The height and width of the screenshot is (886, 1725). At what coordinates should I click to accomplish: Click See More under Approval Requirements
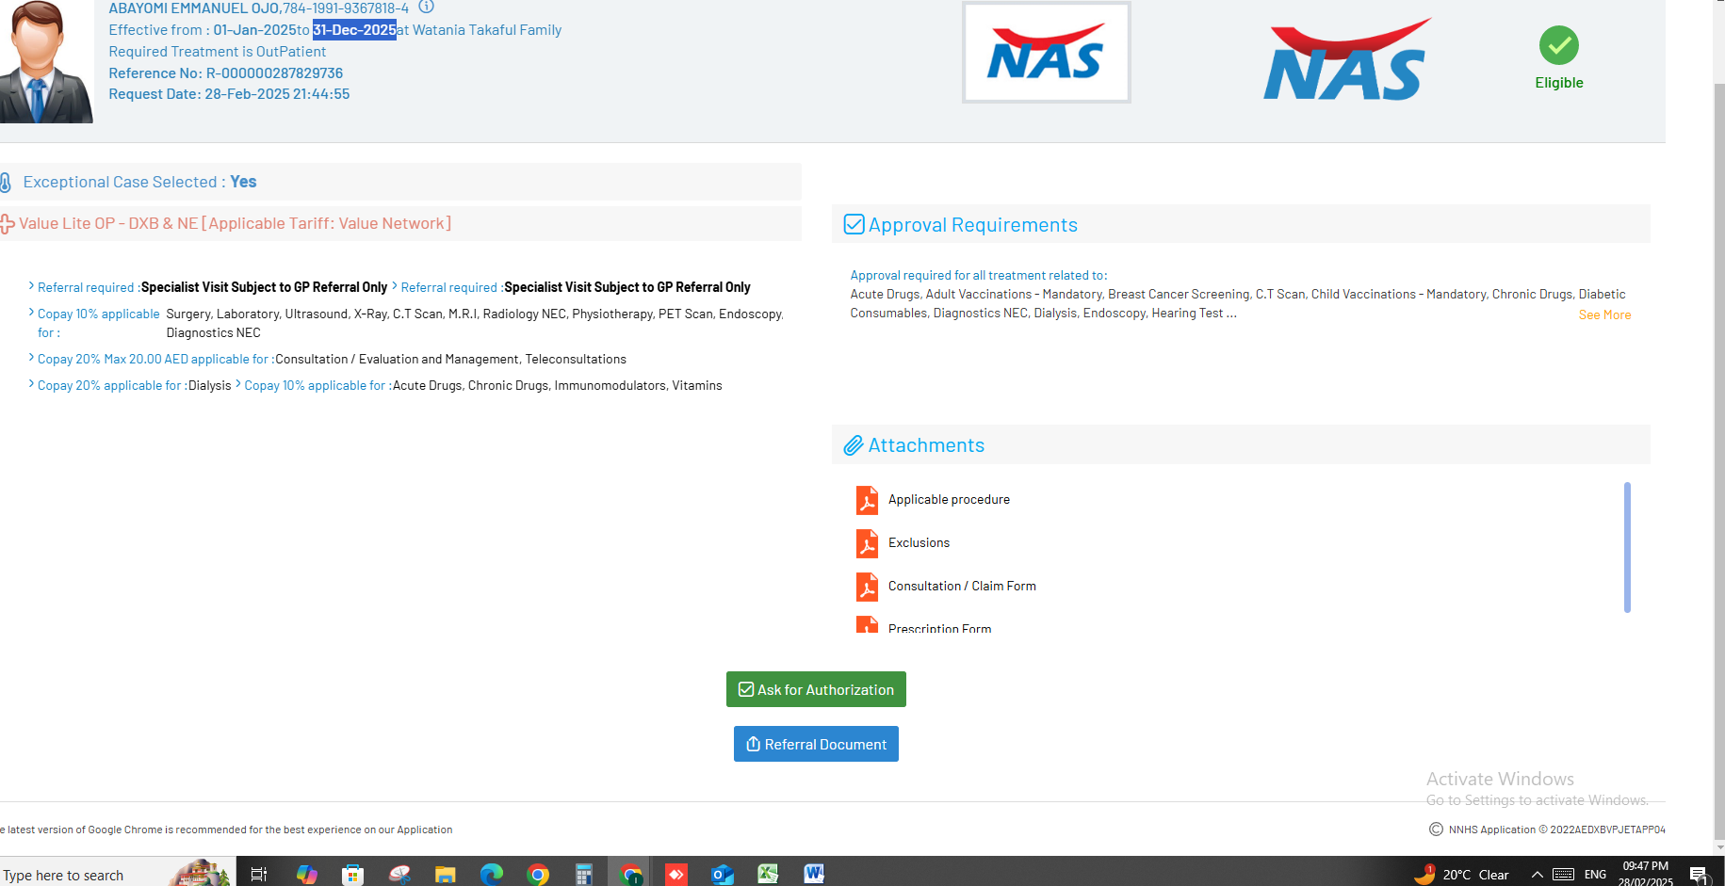click(x=1604, y=315)
